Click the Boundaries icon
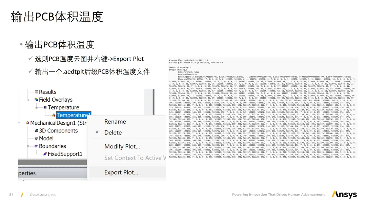The height and width of the screenshot is (206, 366). [36, 146]
